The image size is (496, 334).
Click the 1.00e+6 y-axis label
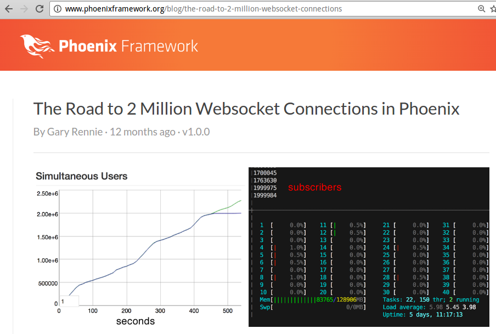tap(47, 261)
